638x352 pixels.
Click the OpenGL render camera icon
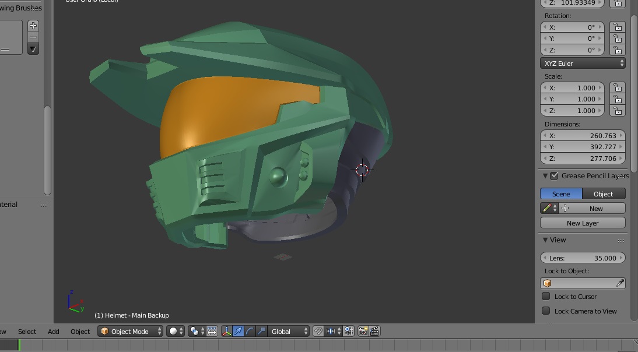[x=363, y=331]
